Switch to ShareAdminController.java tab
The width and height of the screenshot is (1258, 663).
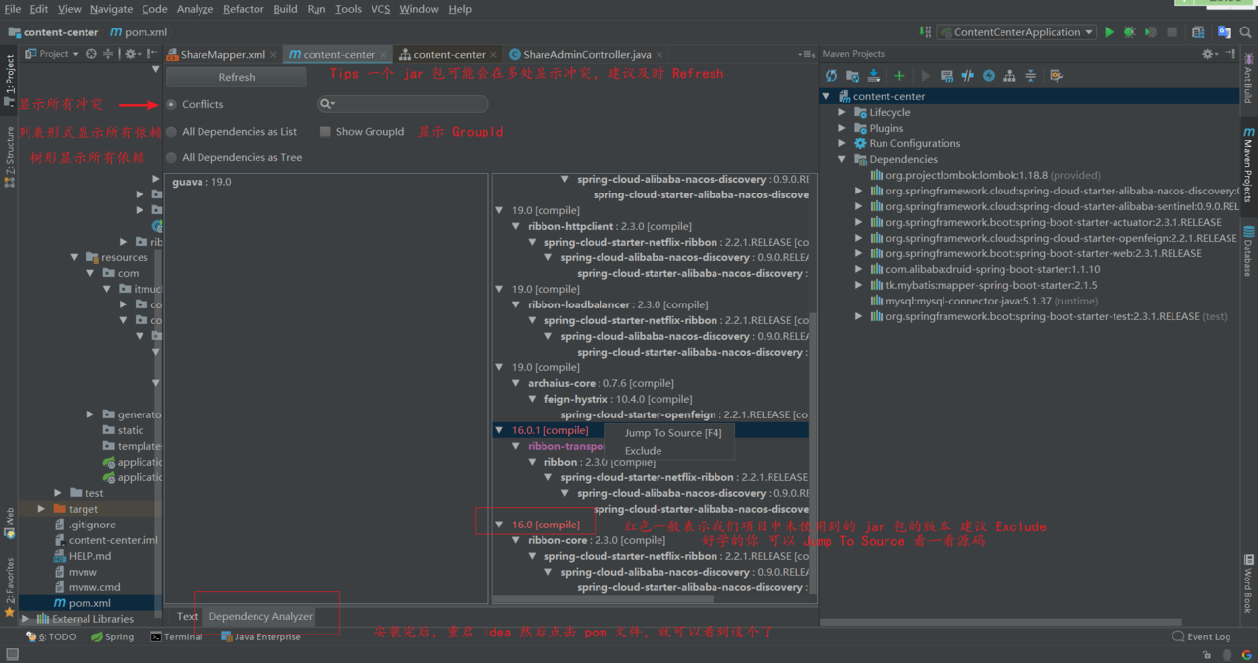click(x=587, y=54)
